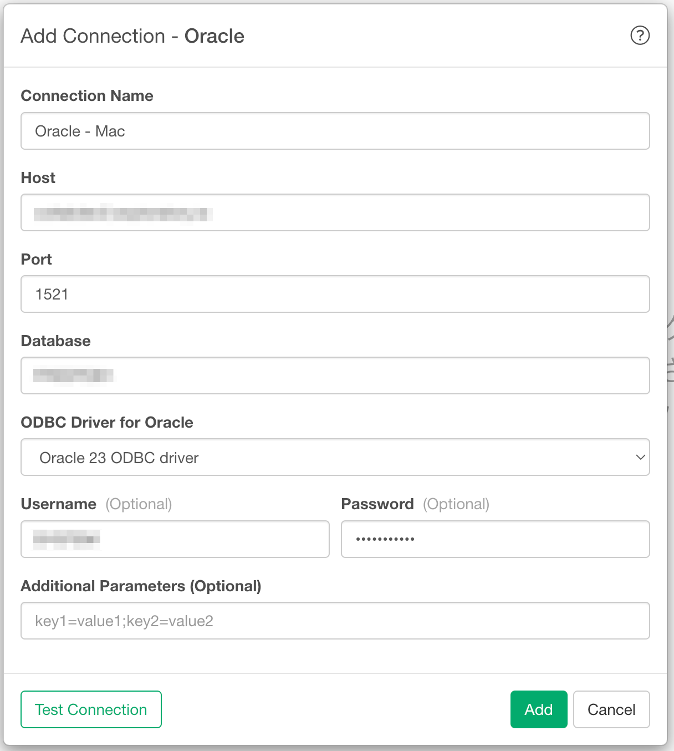Click the chevron arrow in ODBC driver selector
The height and width of the screenshot is (751, 674).
(640, 458)
